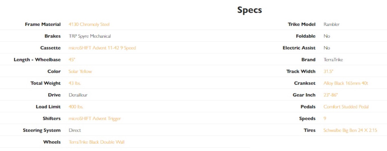Click the Specs heading
The image size is (387, 151).
(x=250, y=10)
